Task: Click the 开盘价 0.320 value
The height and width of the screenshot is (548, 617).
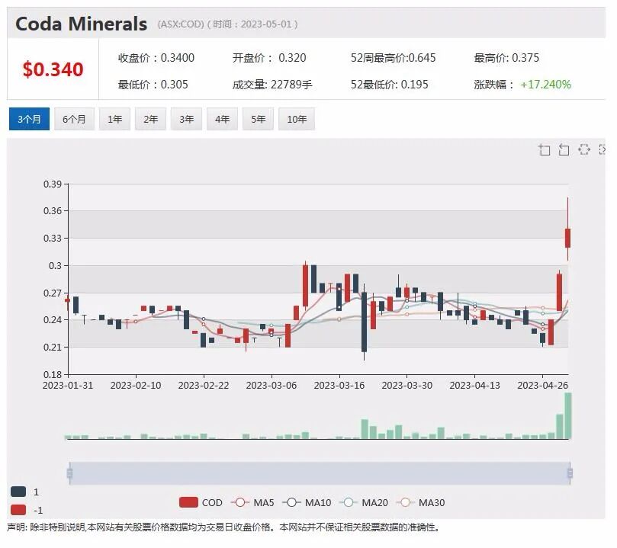Action: coord(269,58)
